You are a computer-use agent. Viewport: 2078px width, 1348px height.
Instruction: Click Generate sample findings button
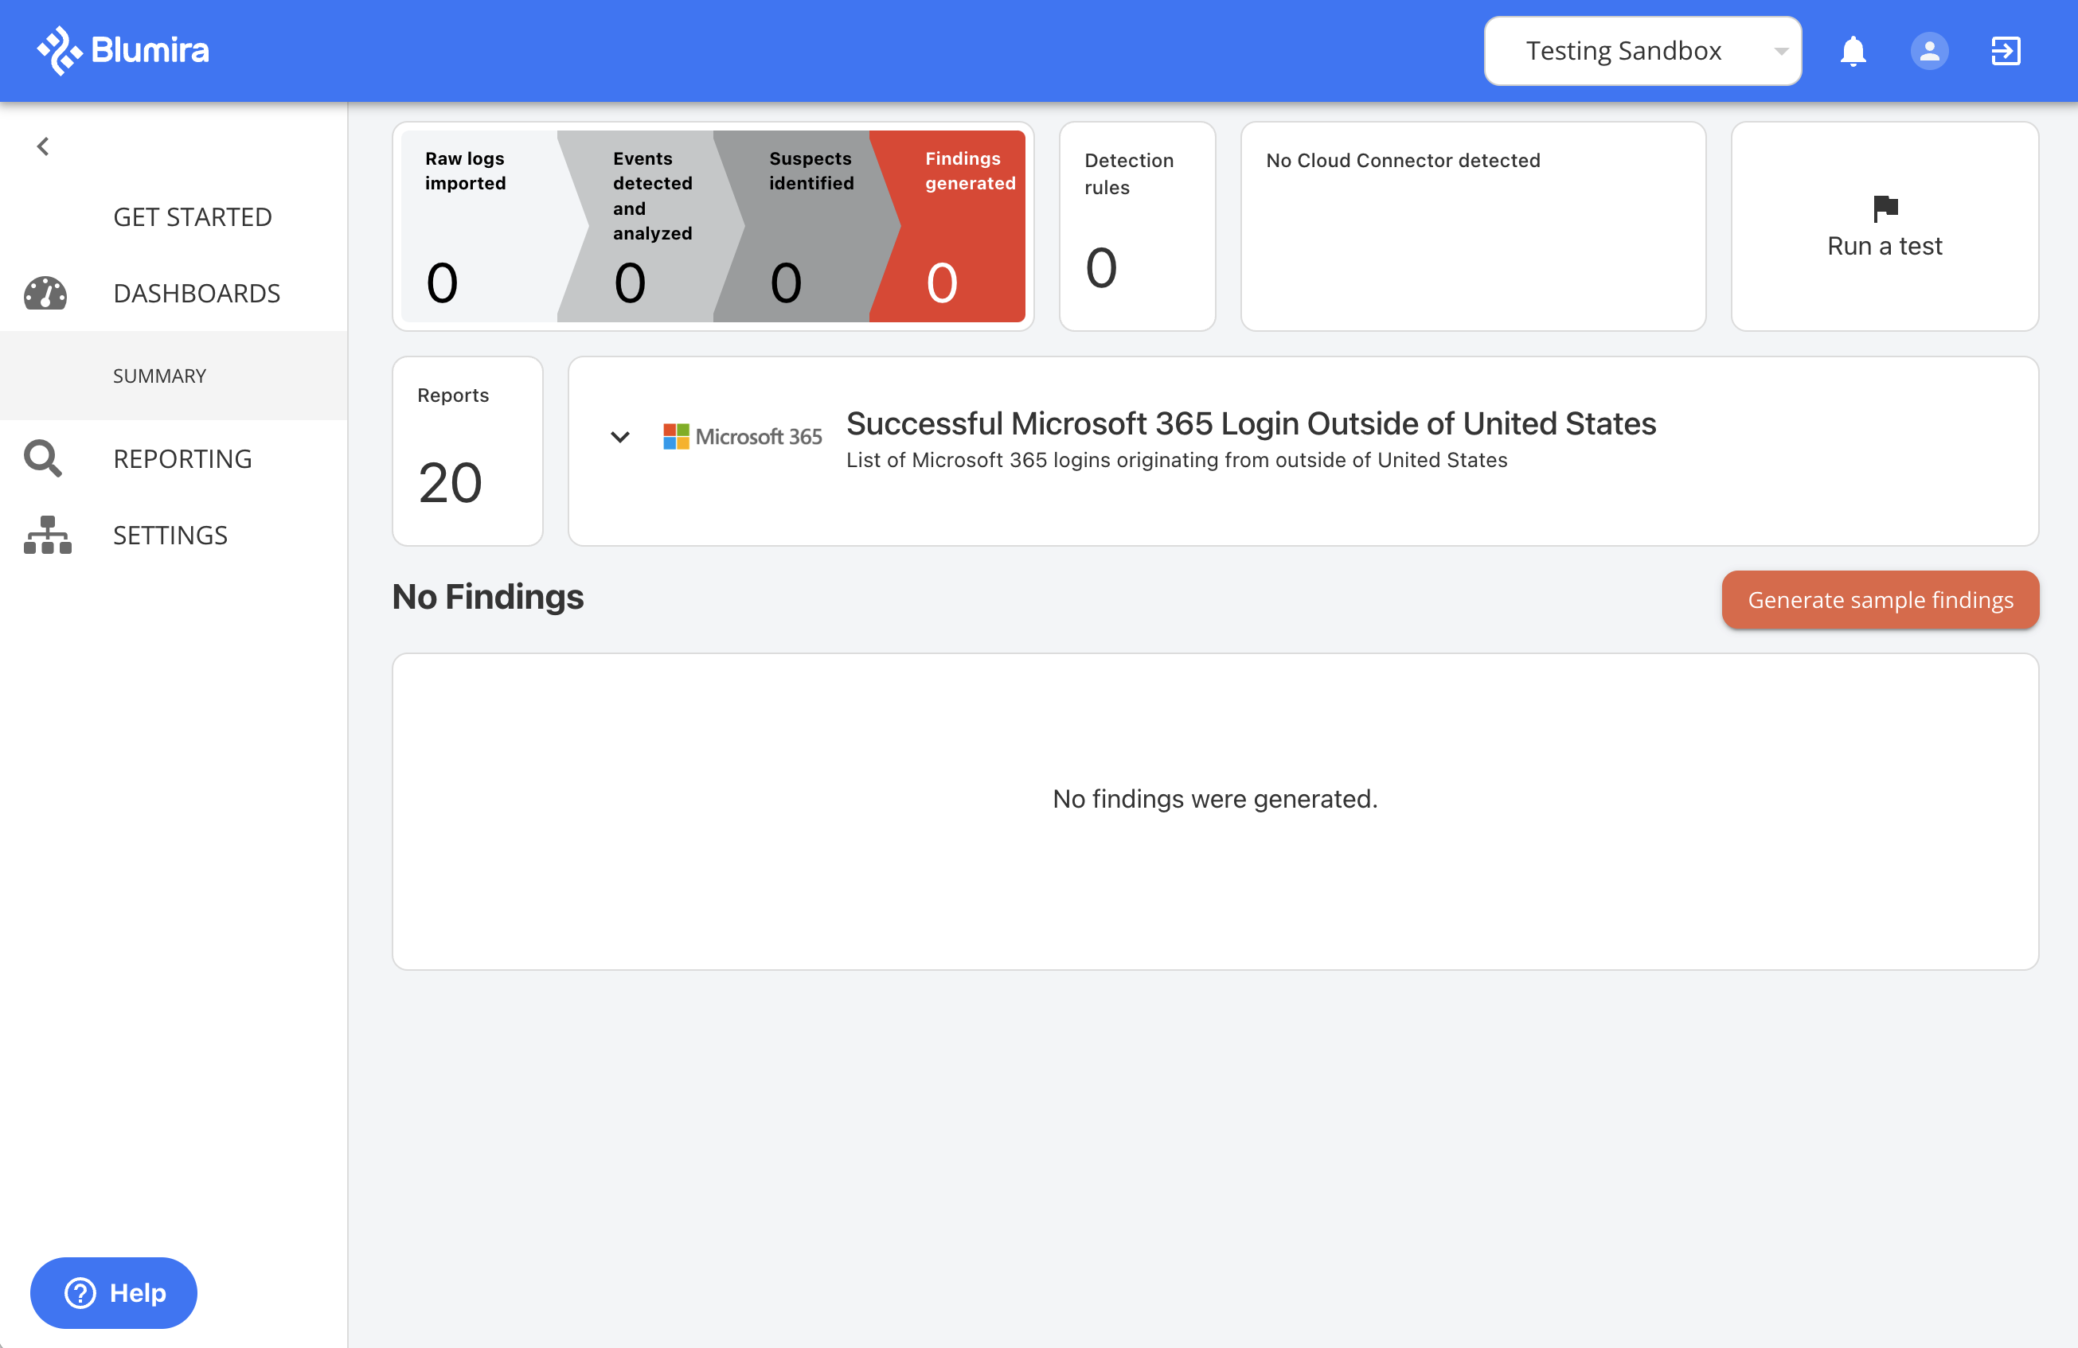[1880, 599]
